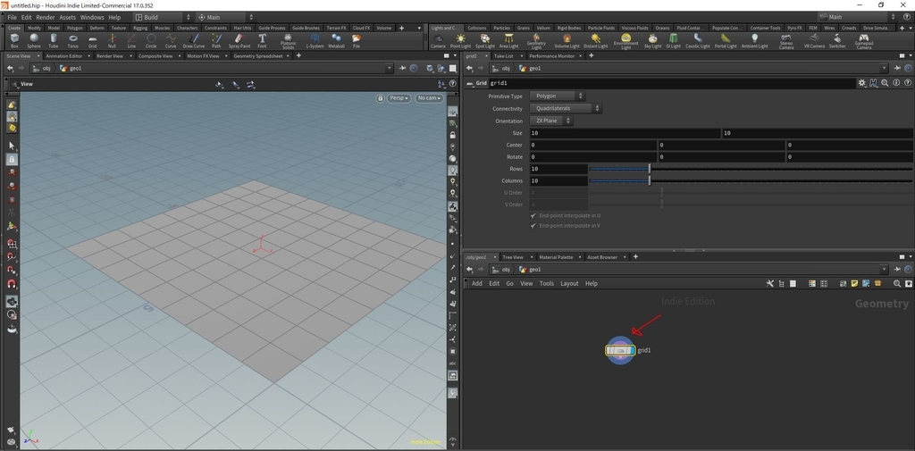Select the Draw Curve tool
This screenshot has width=915, height=451.
coord(194,40)
